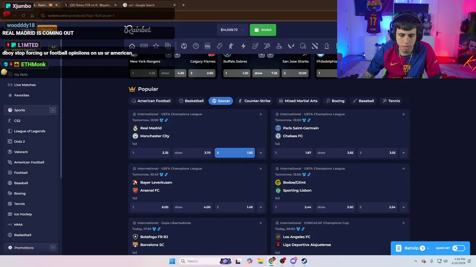The height and width of the screenshot is (267, 476).
Task: Select the soccer ball toolbar icon
Action: coord(184,46)
